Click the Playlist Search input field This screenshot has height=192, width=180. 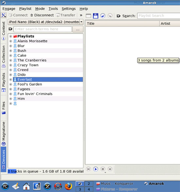(159, 16)
